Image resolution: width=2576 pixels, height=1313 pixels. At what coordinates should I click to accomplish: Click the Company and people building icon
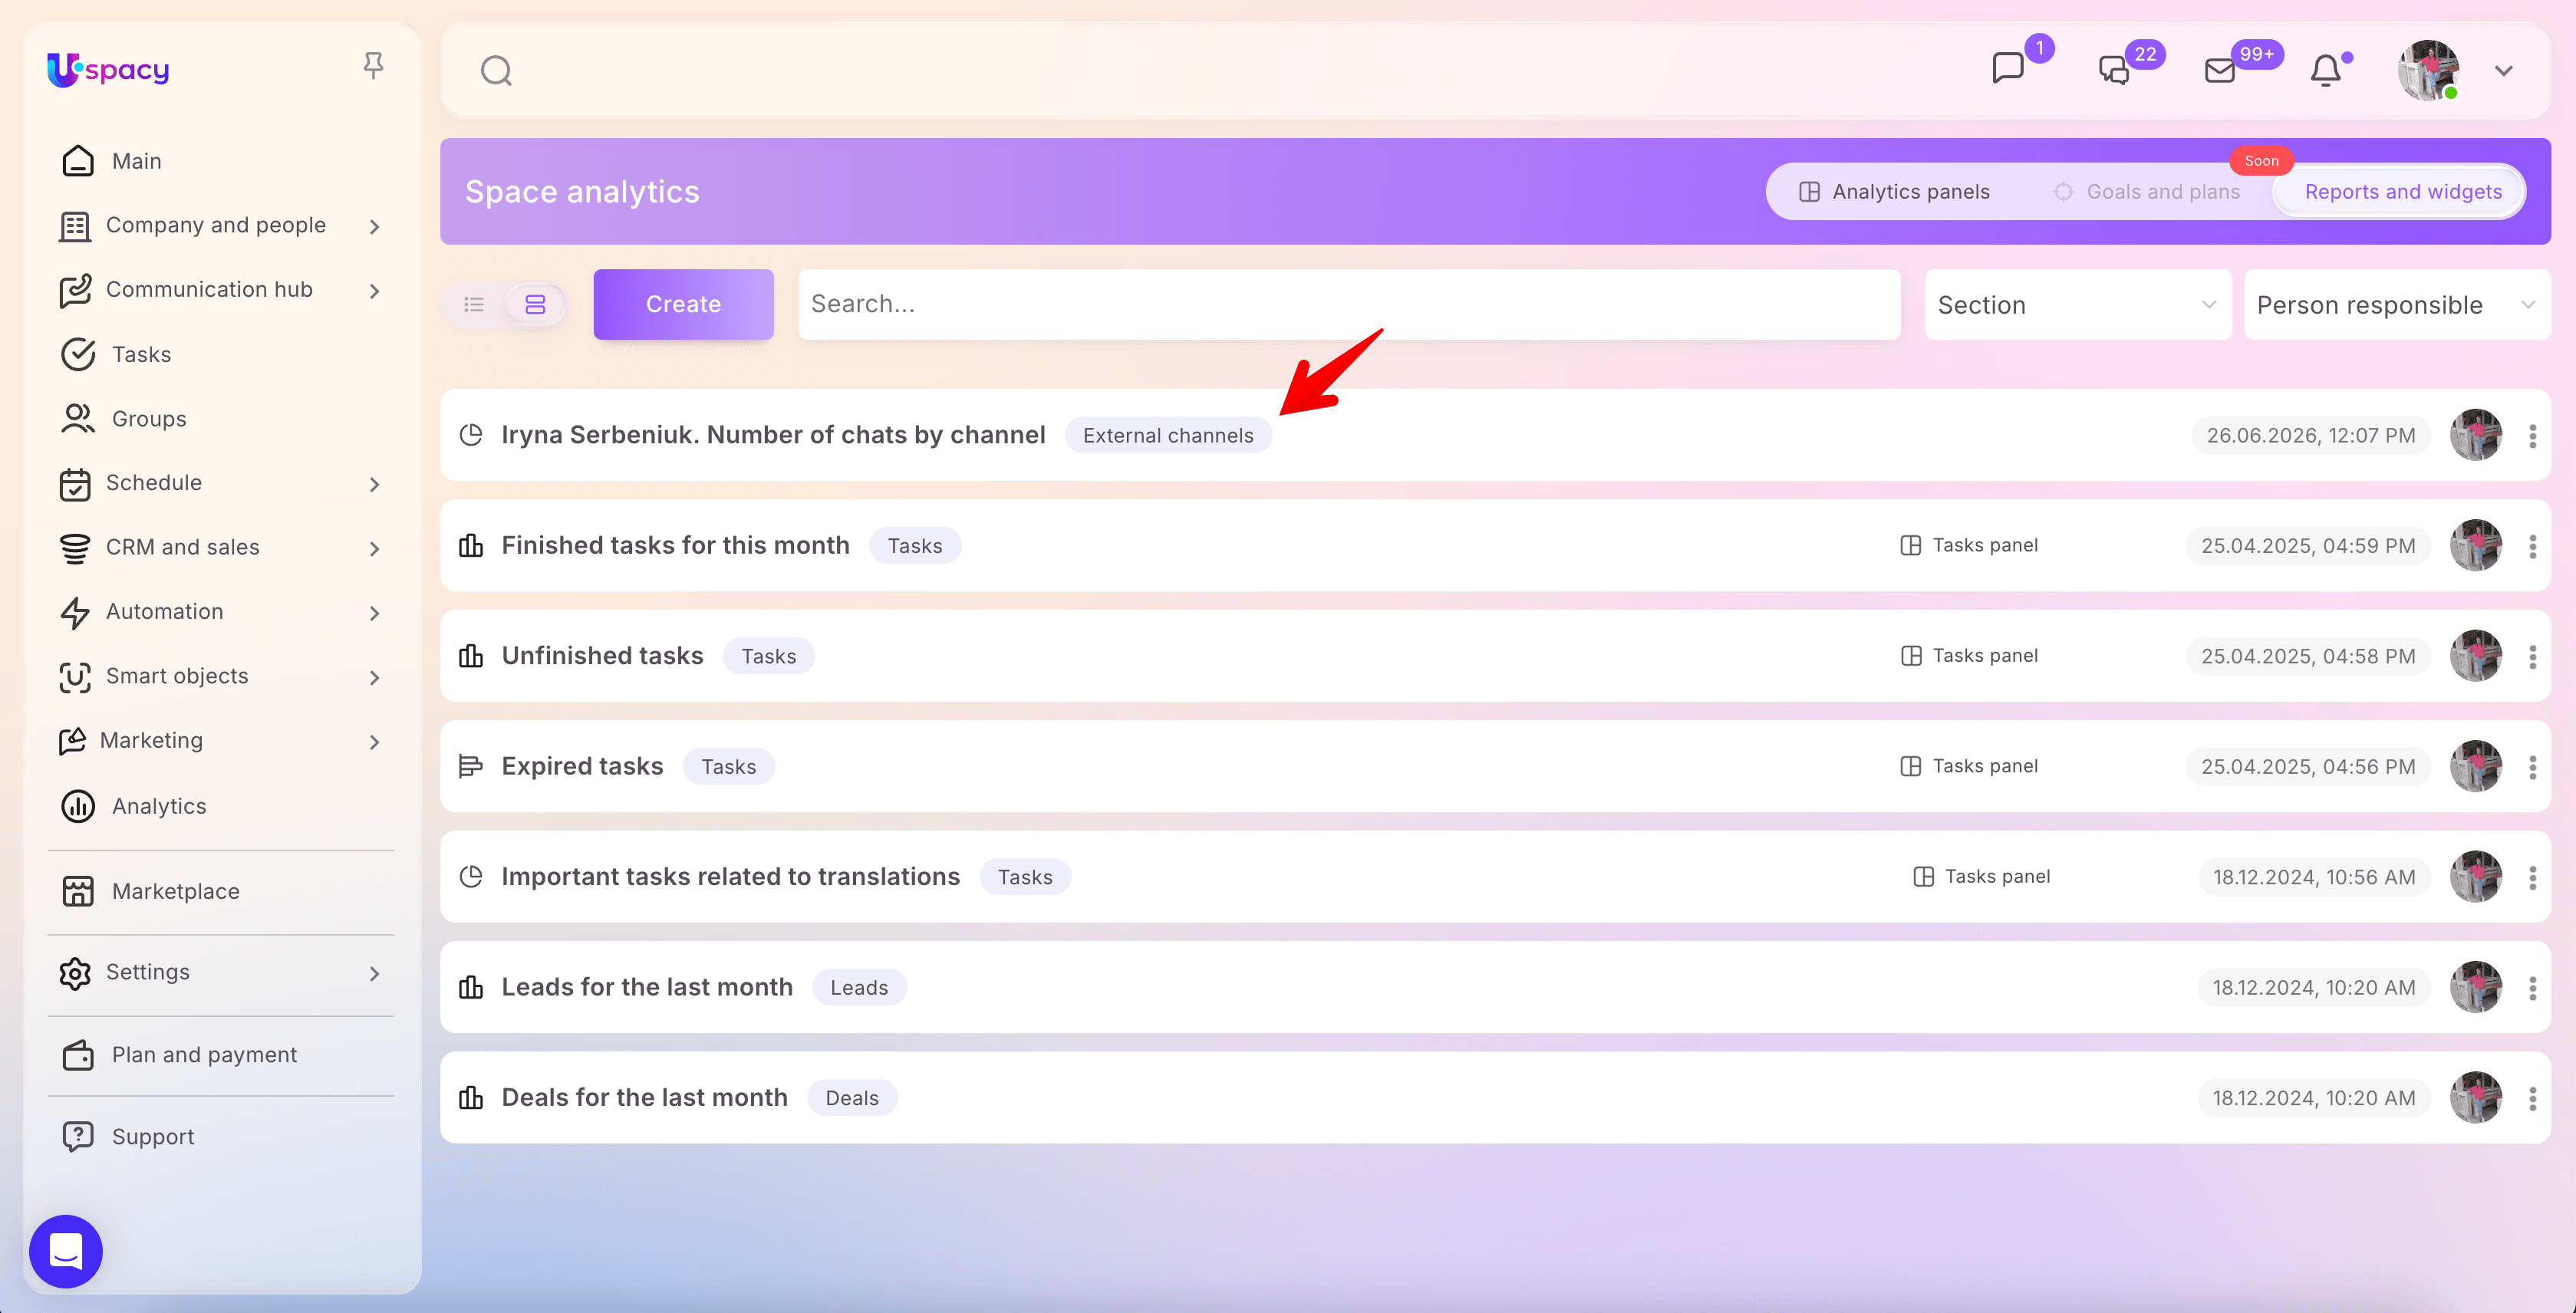75,227
